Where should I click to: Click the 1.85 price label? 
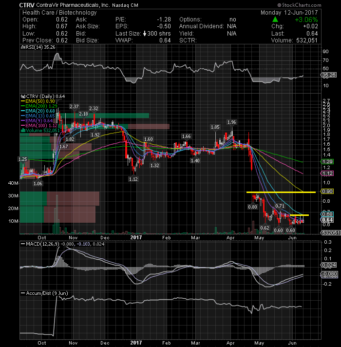(x=215, y=127)
